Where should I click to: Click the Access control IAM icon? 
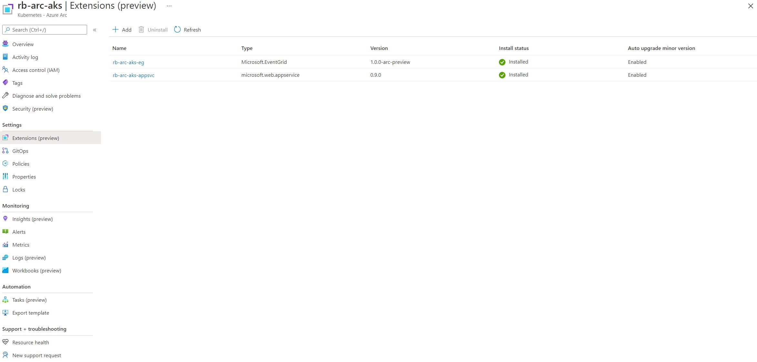click(6, 70)
